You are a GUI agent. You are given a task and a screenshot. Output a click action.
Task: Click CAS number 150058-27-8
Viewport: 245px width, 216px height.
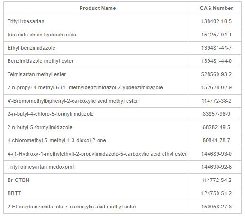coord(217,207)
